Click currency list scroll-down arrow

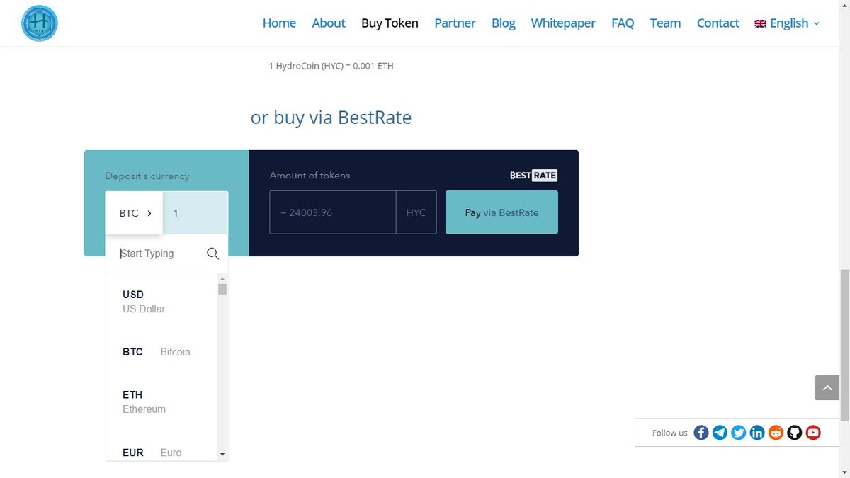click(x=222, y=454)
